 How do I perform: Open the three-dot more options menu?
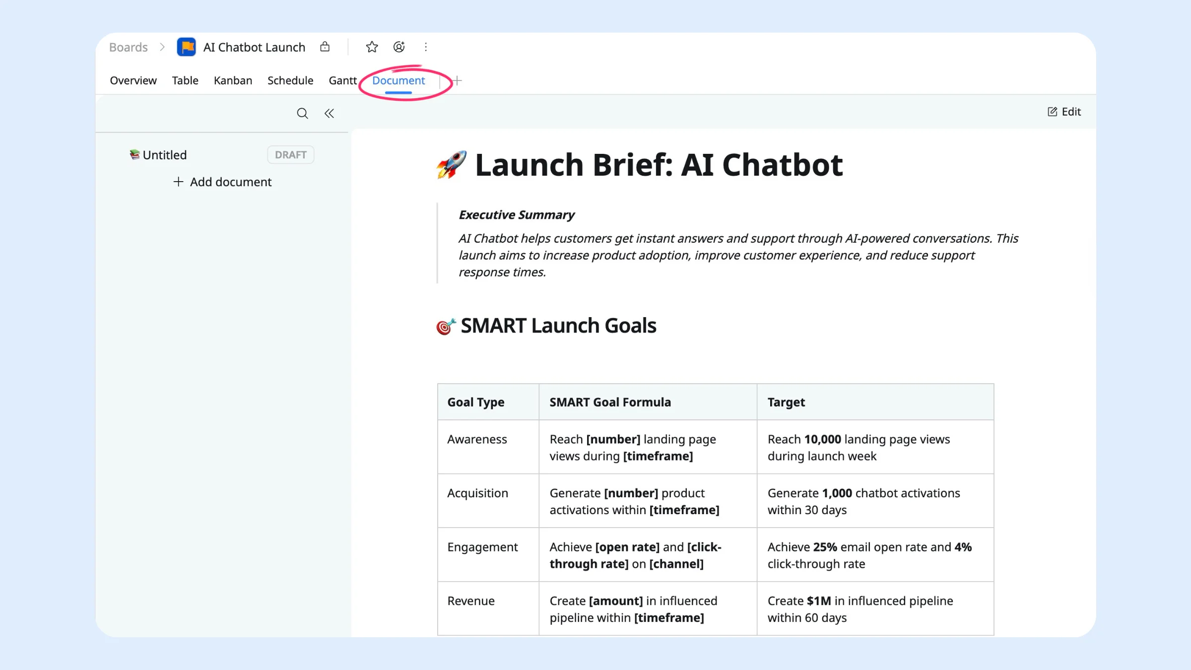tap(426, 47)
